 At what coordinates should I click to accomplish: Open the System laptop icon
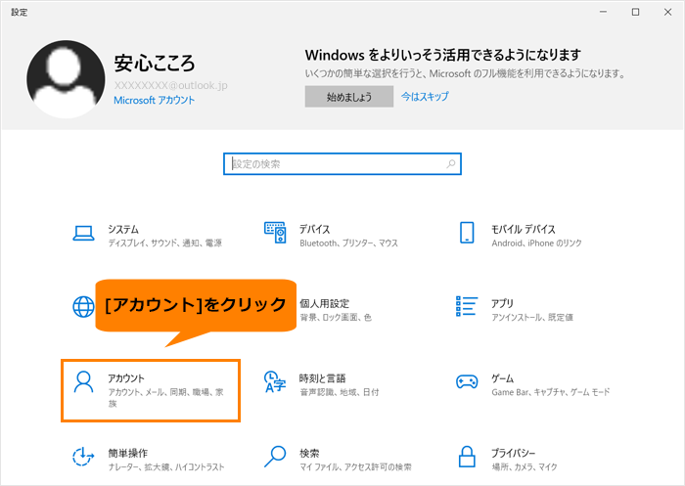point(83,233)
